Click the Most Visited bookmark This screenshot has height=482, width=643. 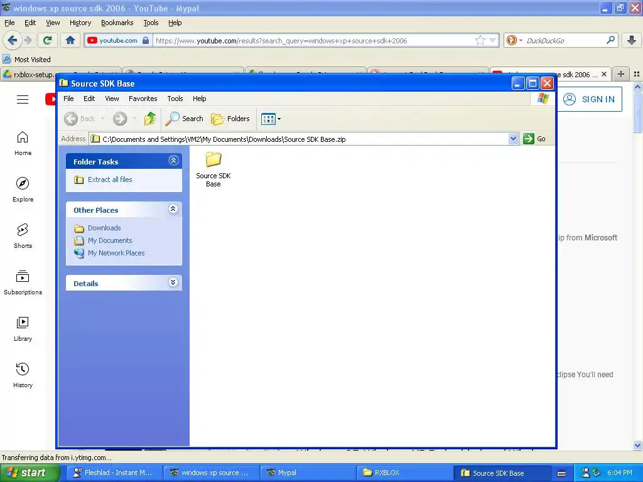pyautogui.click(x=26, y=60)
